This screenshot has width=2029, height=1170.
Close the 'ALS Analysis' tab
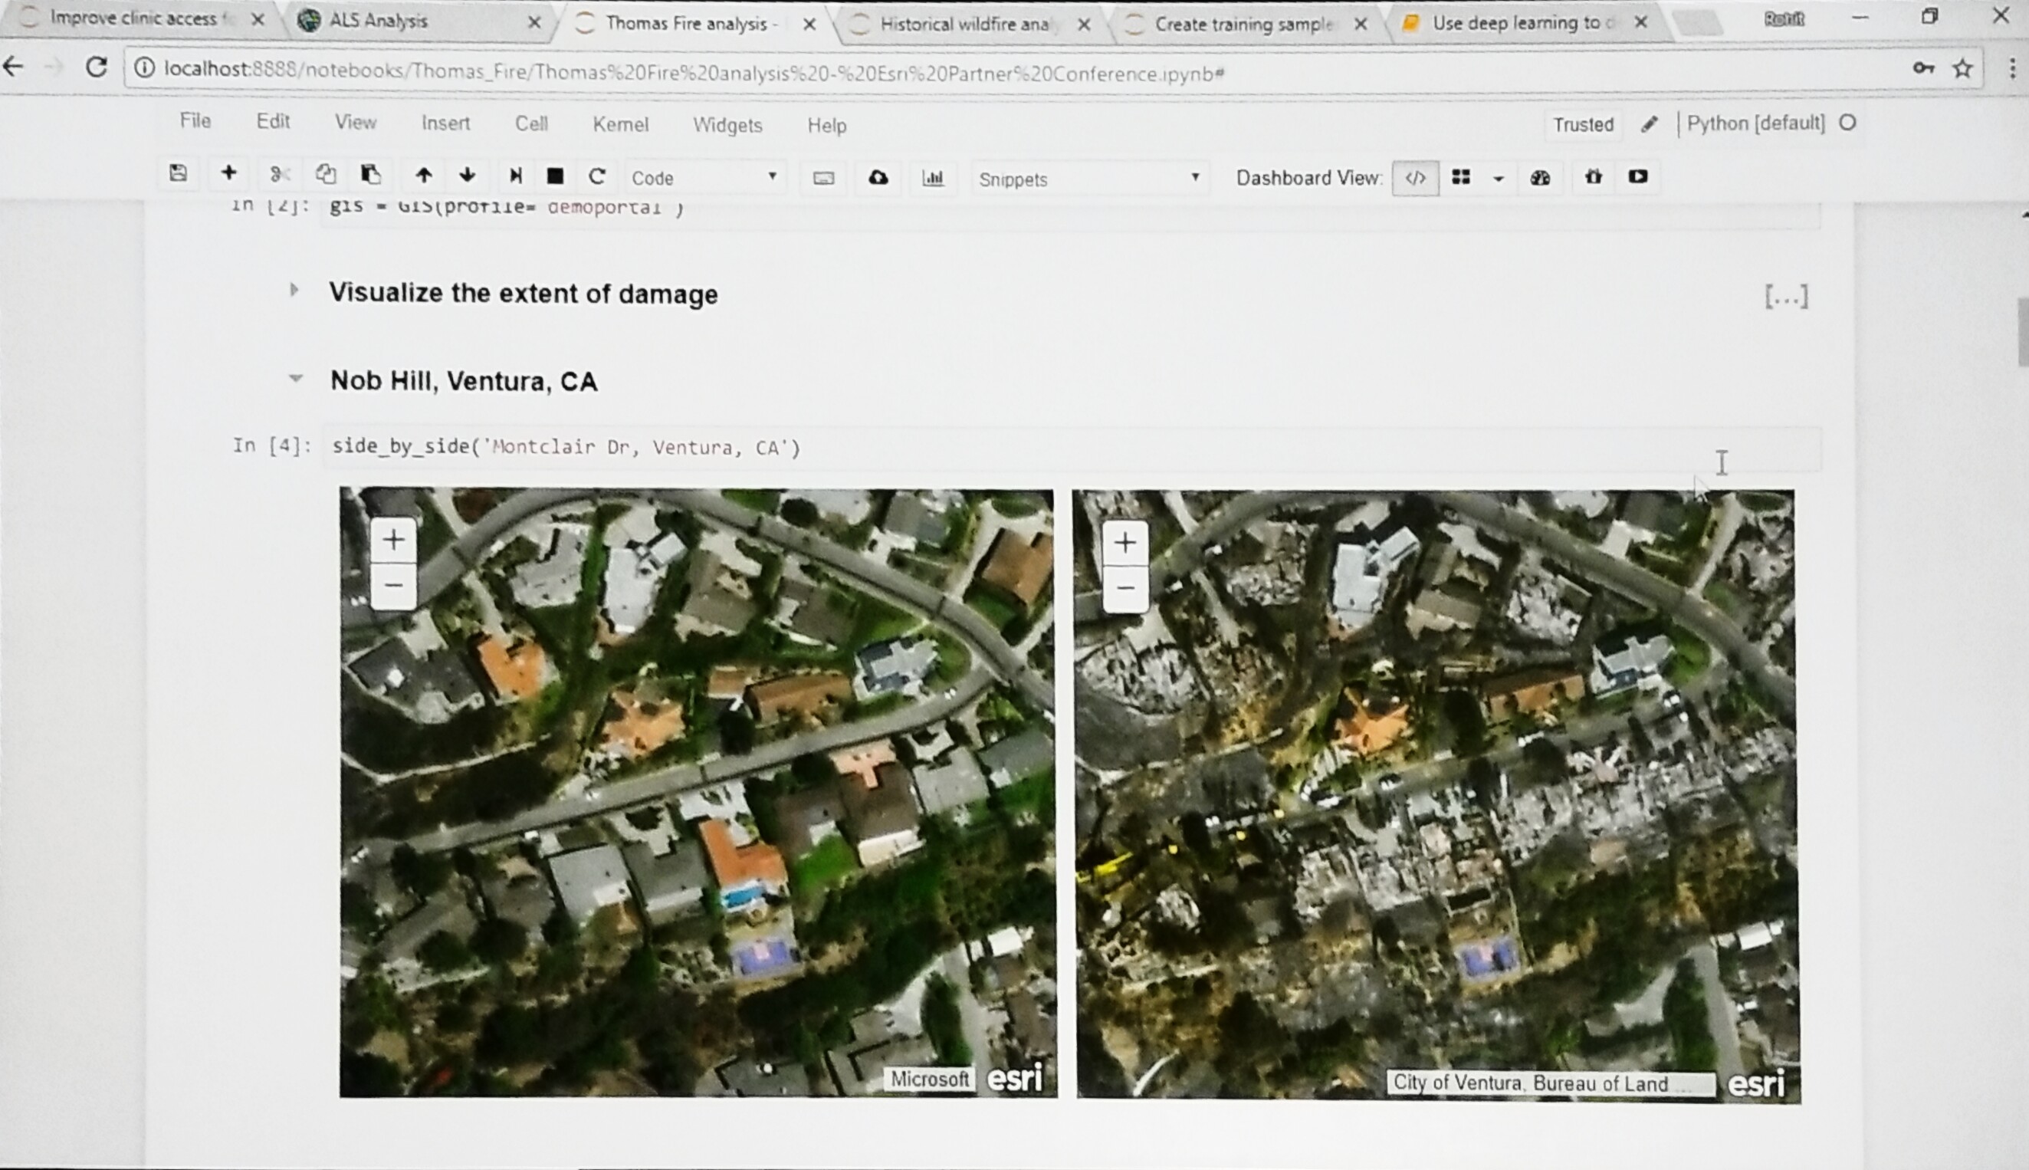tap(534, 22)
